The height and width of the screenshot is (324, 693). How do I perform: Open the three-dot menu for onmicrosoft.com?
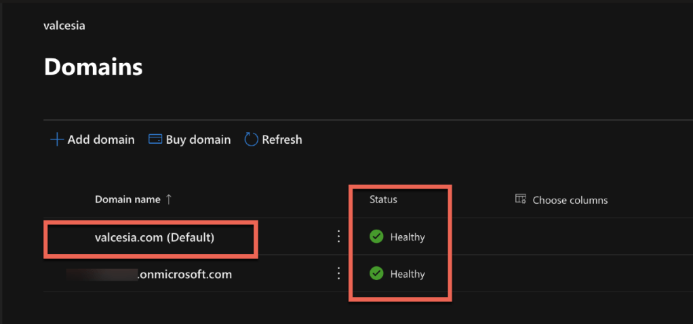point(338,274)
